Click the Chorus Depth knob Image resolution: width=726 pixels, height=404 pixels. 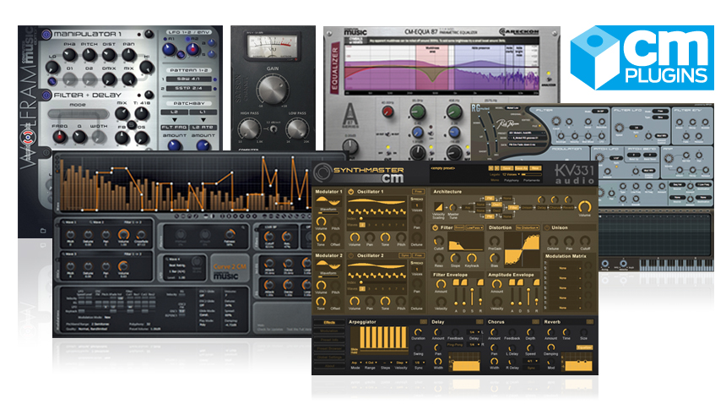click(530, 331)
